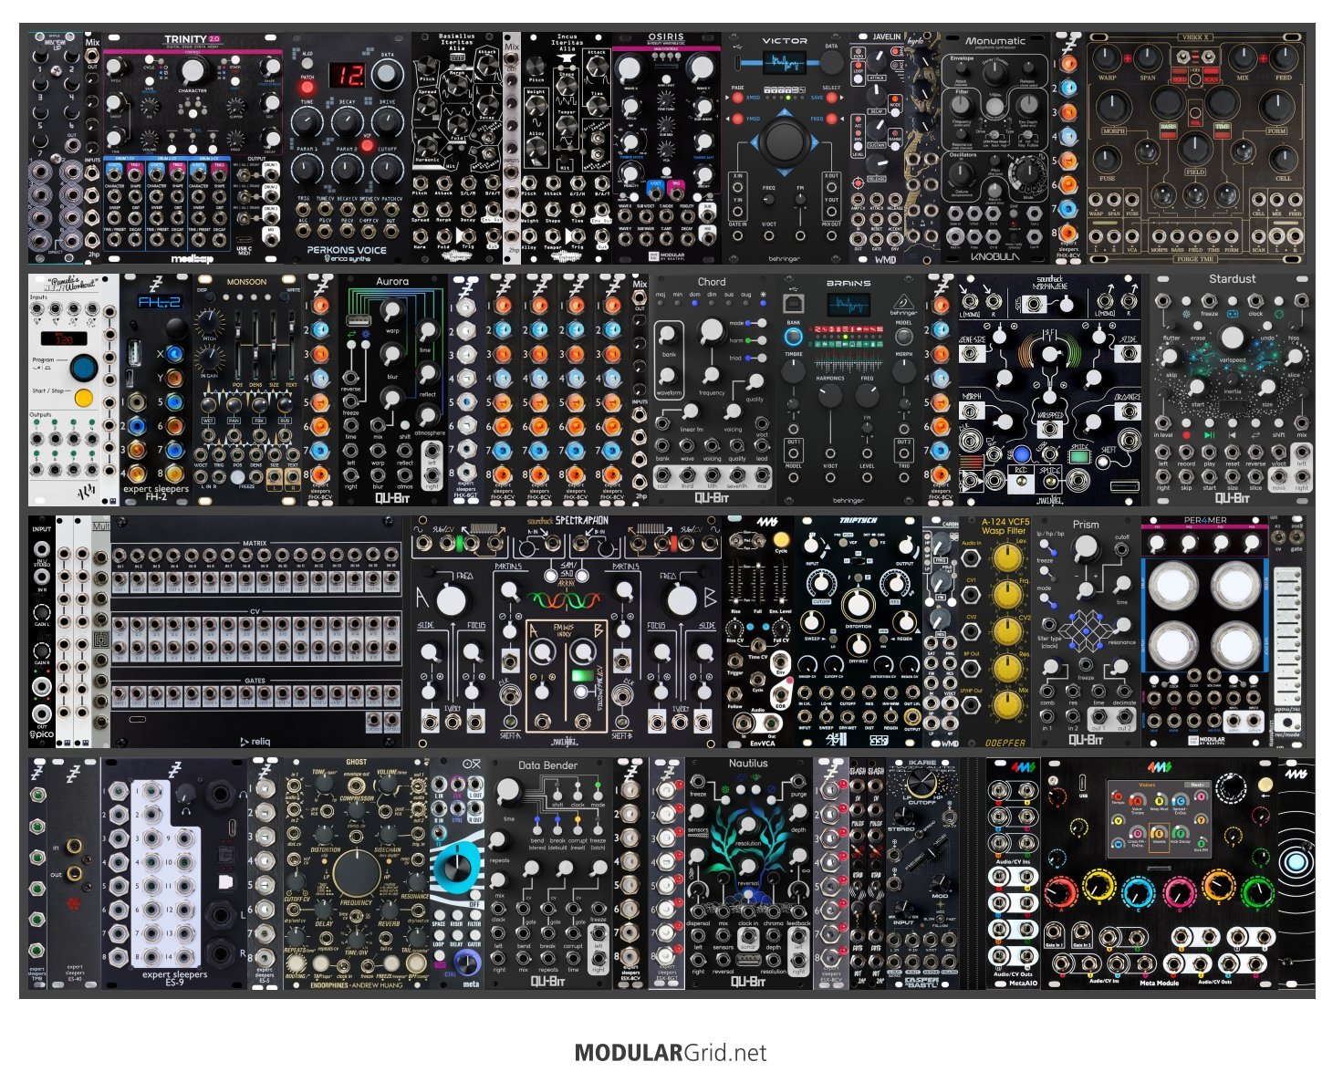Toggle the harm switch on Chord
This screenshot has height=1072, width=1343.
[760, 340]
